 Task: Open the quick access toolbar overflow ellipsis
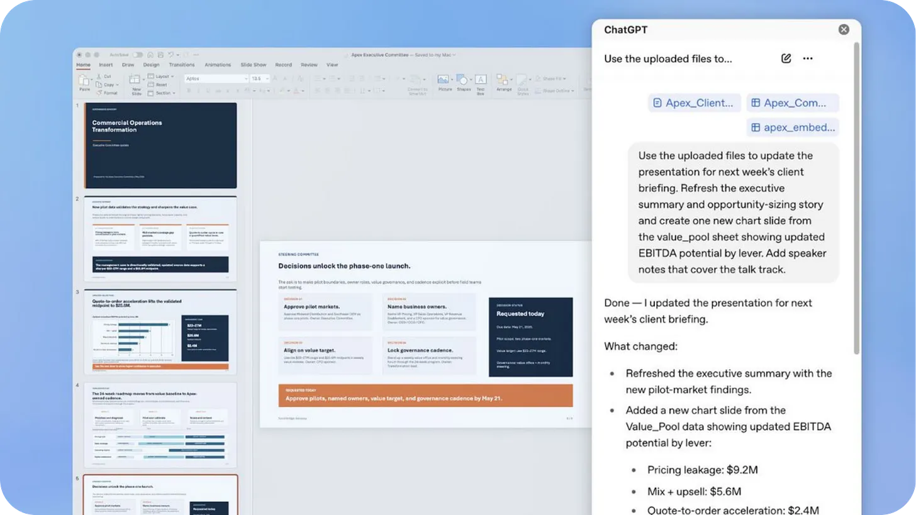196,55
